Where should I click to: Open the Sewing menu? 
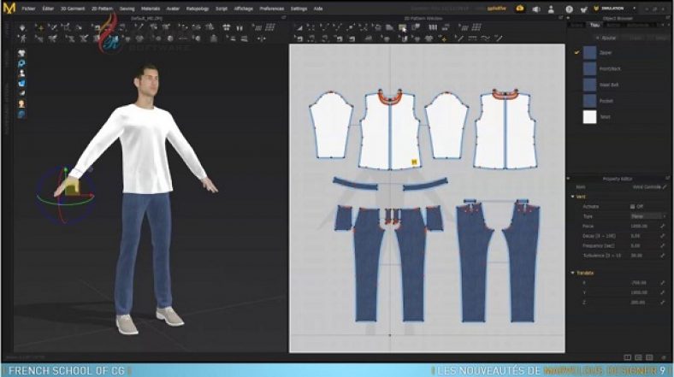click(x=127, y=8)
